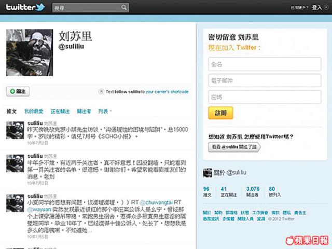Click avatar on the SOHO小报 tweet
Image resolution: width=332 pixels, height=249 pixels.
[15, 130]
